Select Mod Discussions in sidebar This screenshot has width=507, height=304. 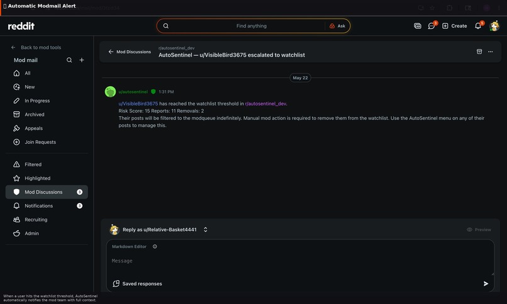pos(47,192)
